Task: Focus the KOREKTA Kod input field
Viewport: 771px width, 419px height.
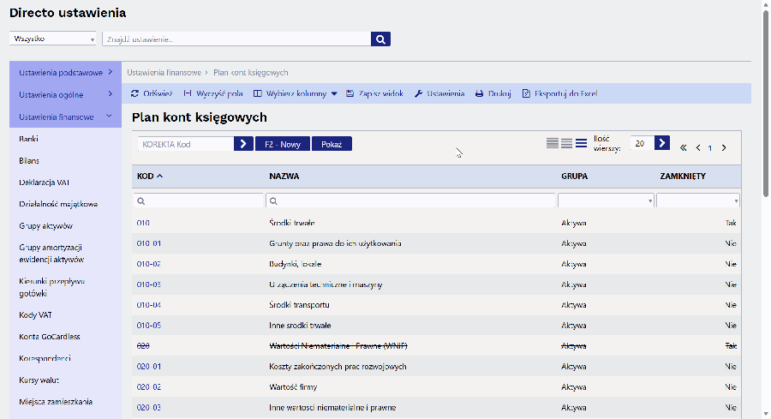Action: [x=186, y=144]
